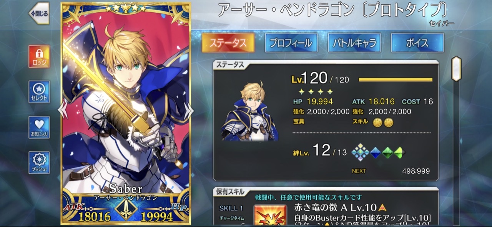Close the servant detail with 閉じる
Image resolution: width=492 pixels, height=227 pixels.
(39, 13)
